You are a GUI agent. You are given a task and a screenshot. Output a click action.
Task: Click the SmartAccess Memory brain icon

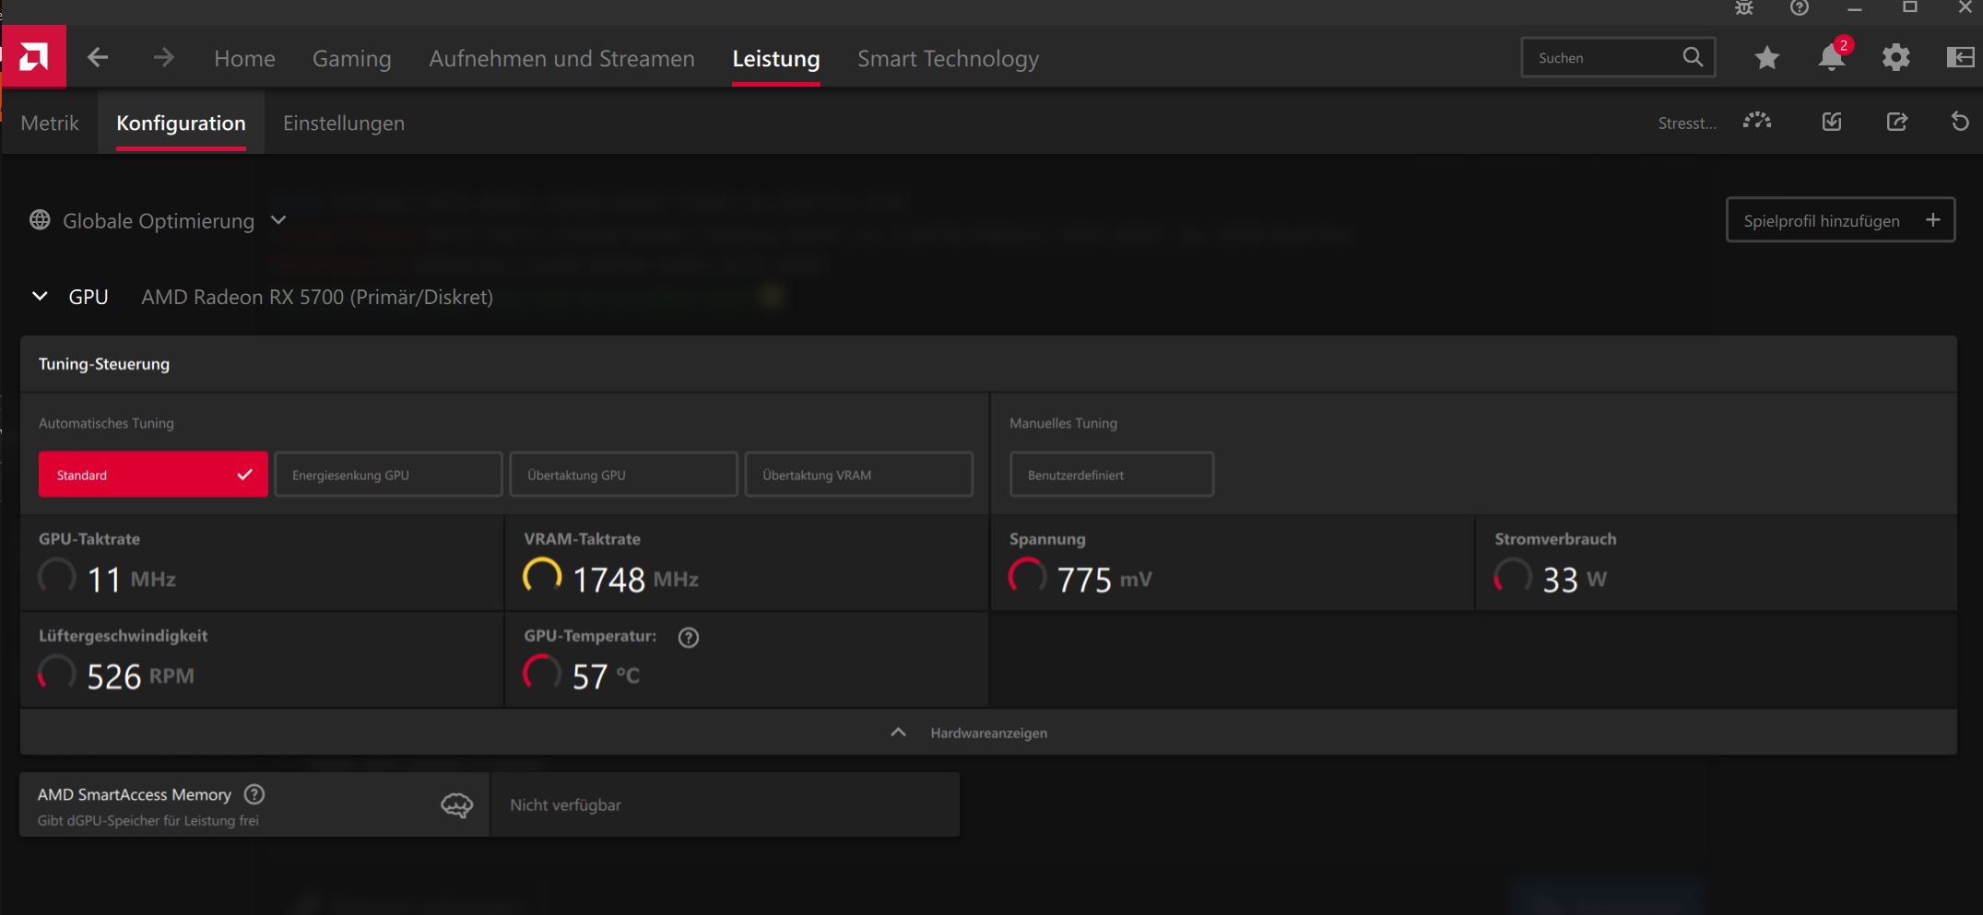point(456,805)
